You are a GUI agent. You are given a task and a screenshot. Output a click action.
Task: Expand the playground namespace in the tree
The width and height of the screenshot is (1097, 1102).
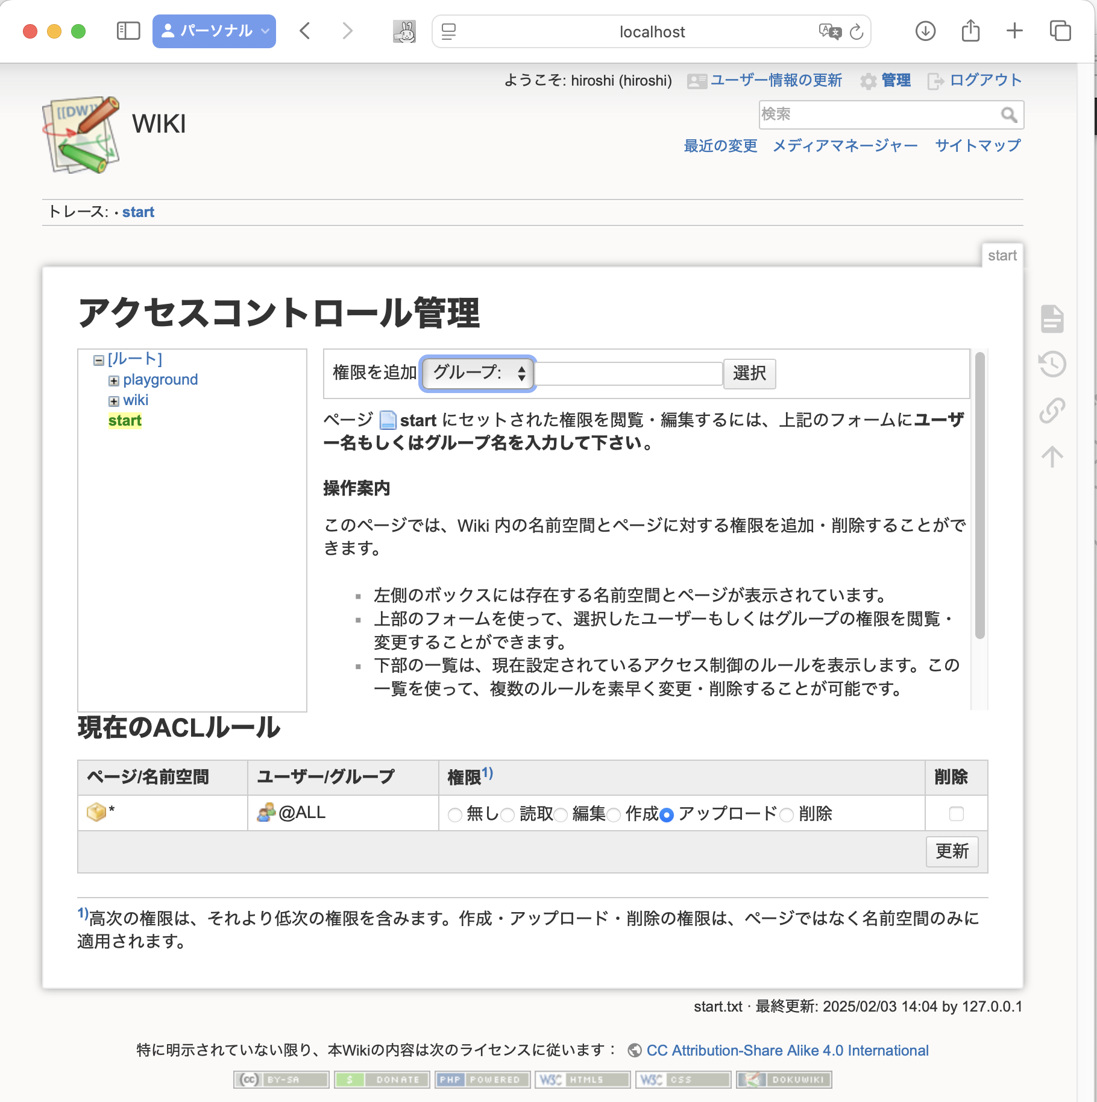pyautogui.click(x=113, y=380)
